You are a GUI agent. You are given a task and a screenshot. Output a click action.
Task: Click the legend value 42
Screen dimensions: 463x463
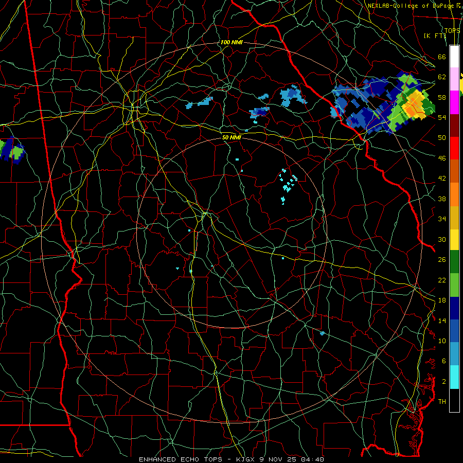442,179
